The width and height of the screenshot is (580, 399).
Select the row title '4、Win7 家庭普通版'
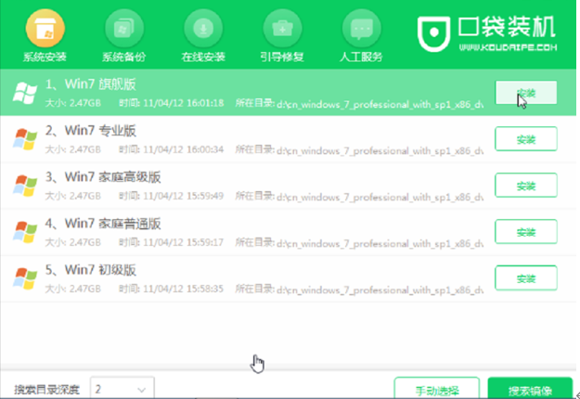(103, 224)
